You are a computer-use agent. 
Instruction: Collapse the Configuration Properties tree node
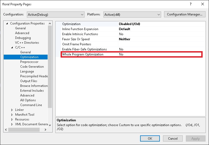pos(7,23)
